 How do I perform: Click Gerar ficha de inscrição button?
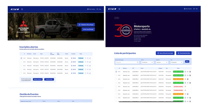(165, 53)
